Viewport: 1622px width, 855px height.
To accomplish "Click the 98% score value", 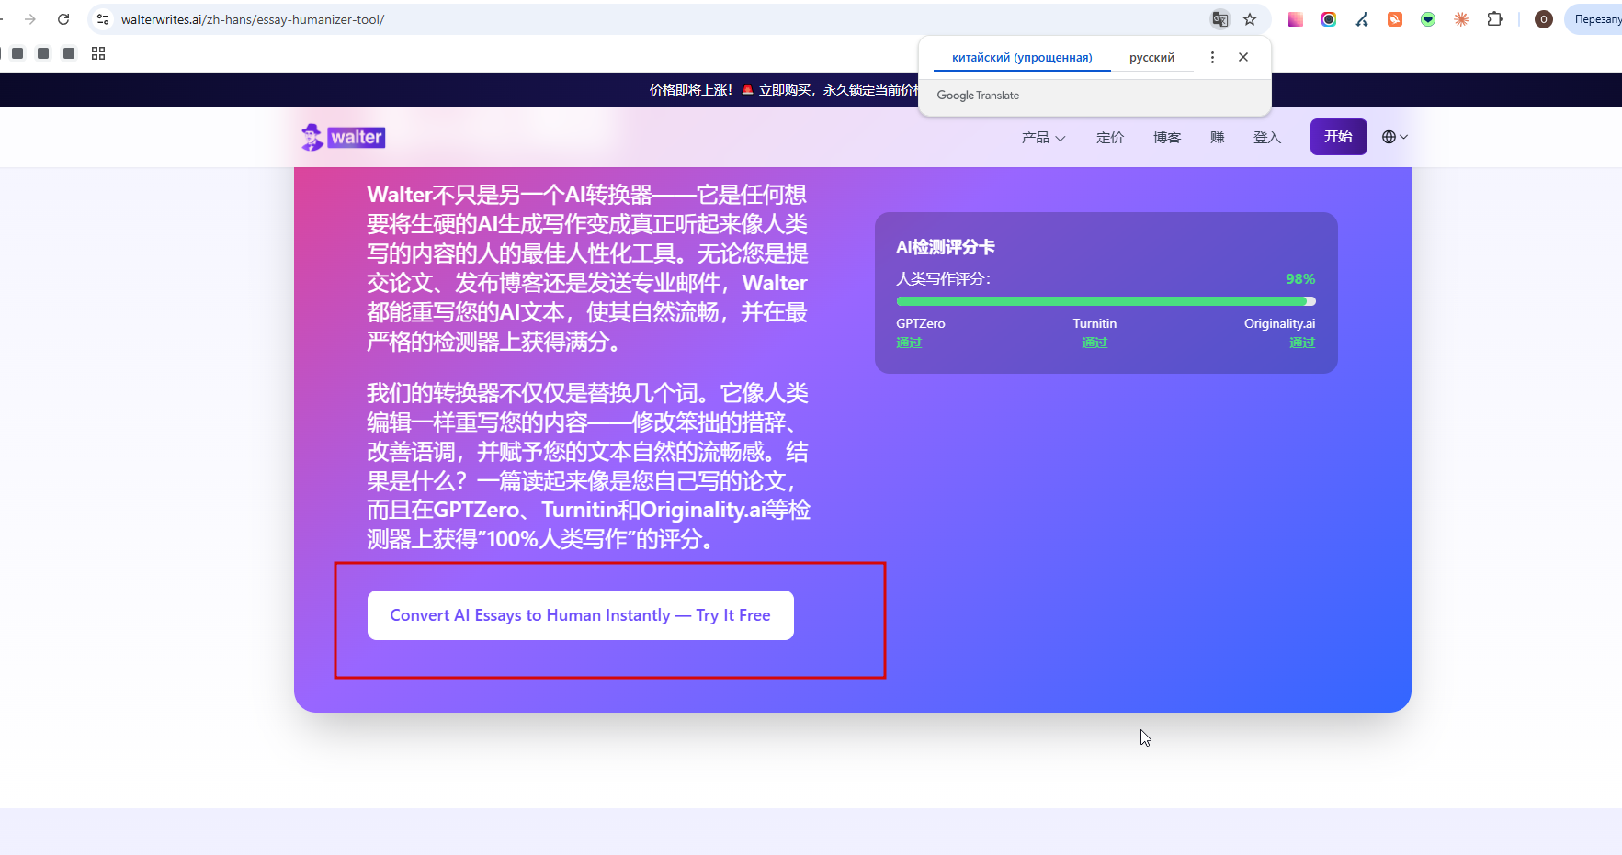I will click(1300, 279).
